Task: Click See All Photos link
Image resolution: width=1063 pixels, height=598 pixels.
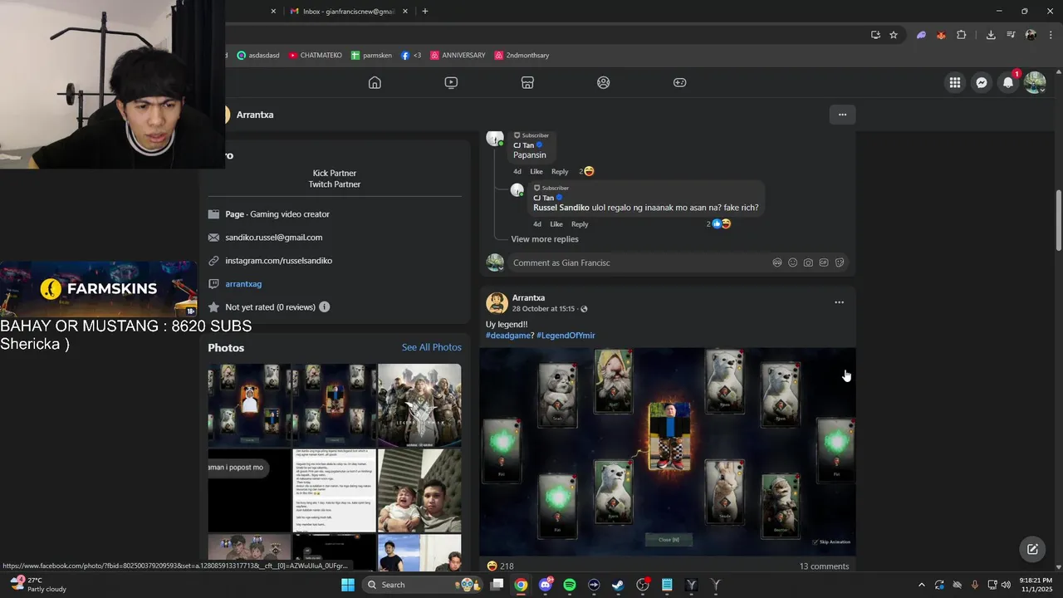Action: [x=431, y=347]
